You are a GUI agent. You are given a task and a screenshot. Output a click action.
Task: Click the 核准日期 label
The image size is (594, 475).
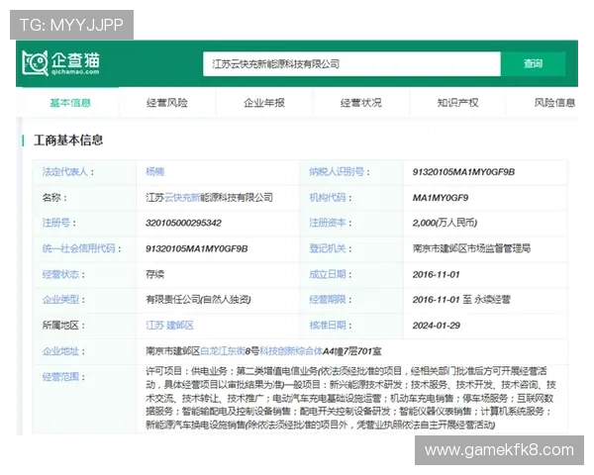330,326
